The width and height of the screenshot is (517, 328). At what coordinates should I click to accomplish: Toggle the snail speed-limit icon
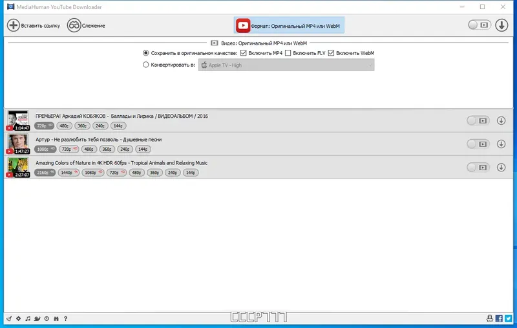click(x=37, y=318)
